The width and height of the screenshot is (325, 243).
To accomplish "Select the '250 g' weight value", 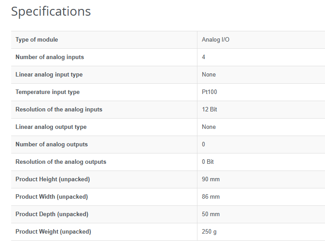I will [x=210, y=232].
